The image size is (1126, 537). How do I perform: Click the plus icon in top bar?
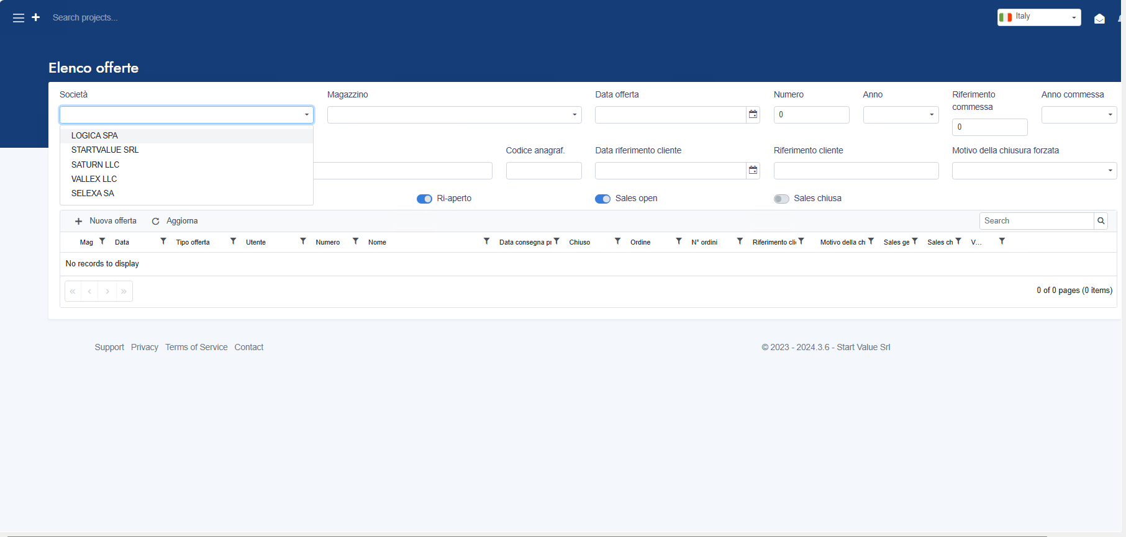pyautogui.click(x=36, y=17)
